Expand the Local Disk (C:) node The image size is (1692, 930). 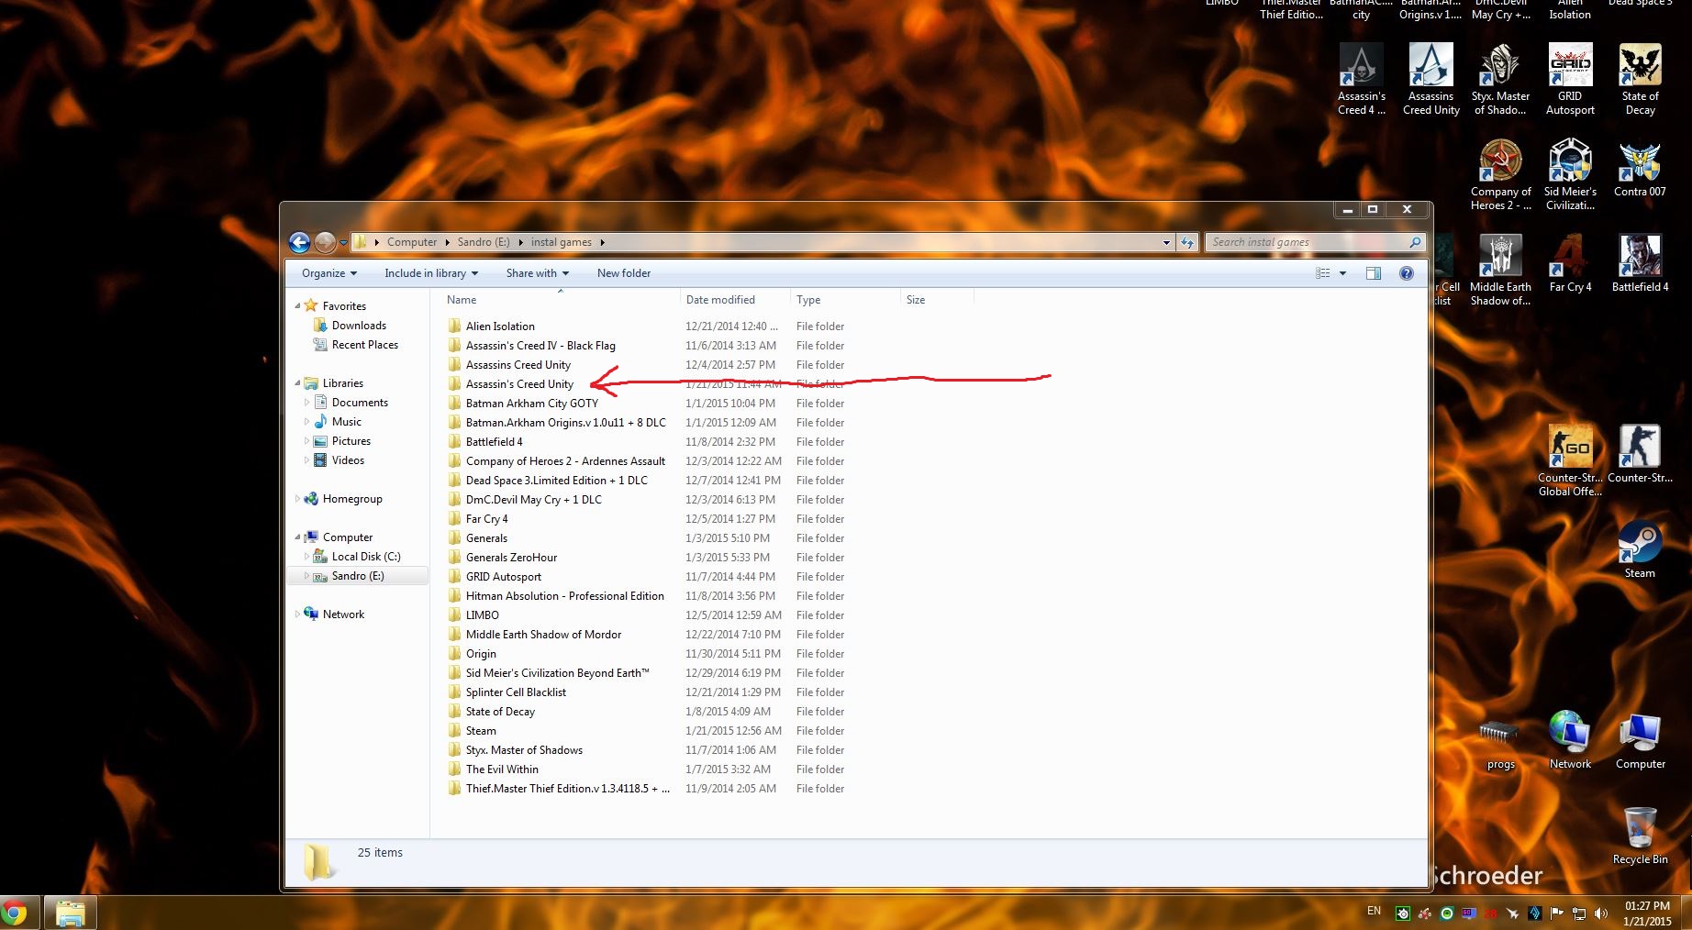(x=306, y=557)
